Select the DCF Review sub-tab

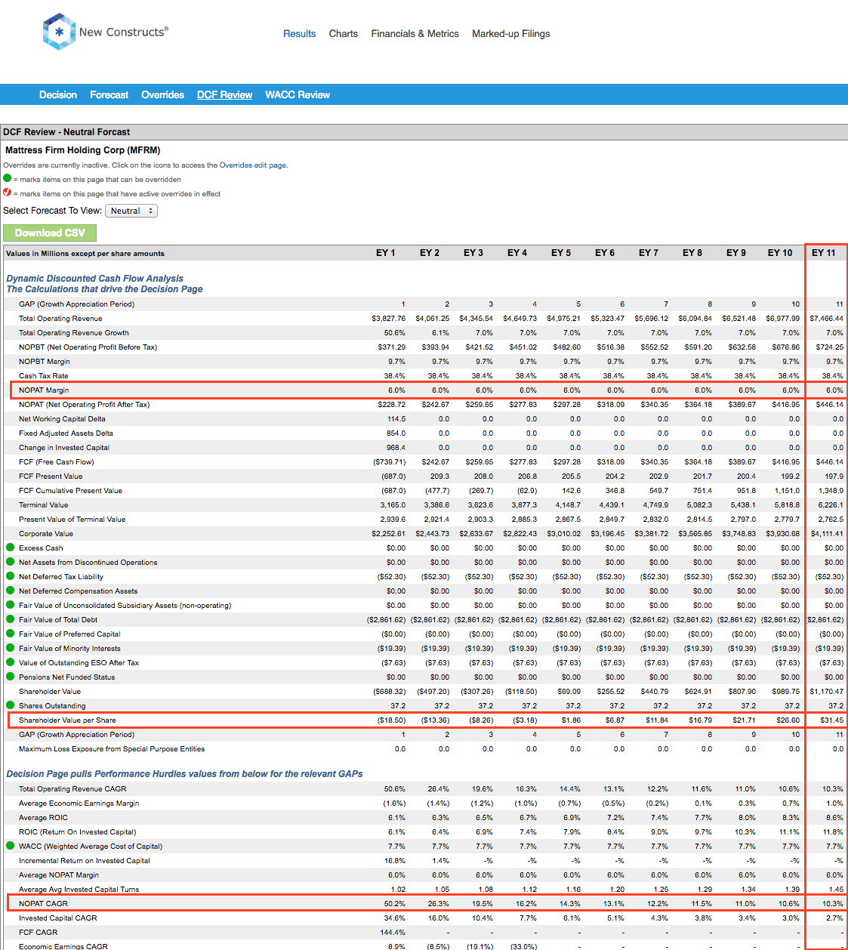(x=225, y=94)
